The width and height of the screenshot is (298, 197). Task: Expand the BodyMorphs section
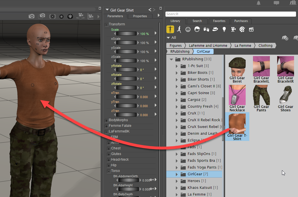tap(107, 120)
